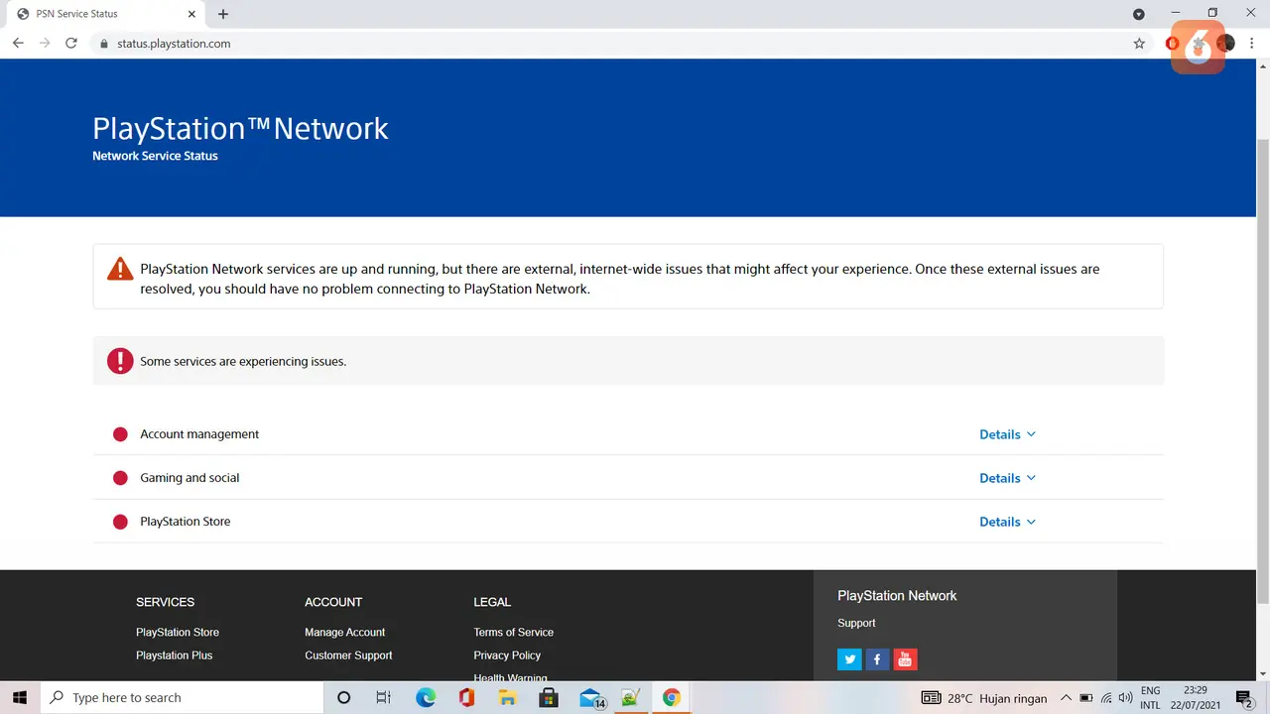
Task: Click the Network Service Status subtitle
Action: point(155,156)
